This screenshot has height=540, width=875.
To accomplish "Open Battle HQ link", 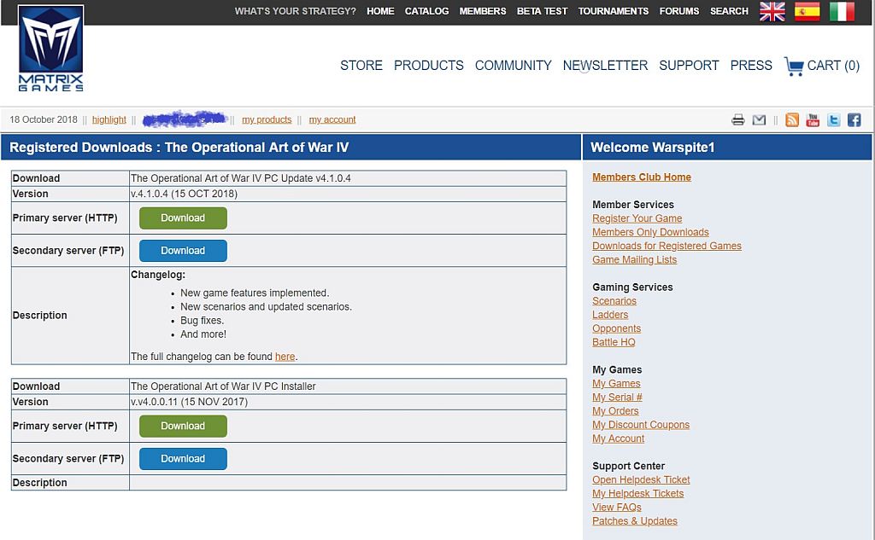I will click(x=614, y=342).
